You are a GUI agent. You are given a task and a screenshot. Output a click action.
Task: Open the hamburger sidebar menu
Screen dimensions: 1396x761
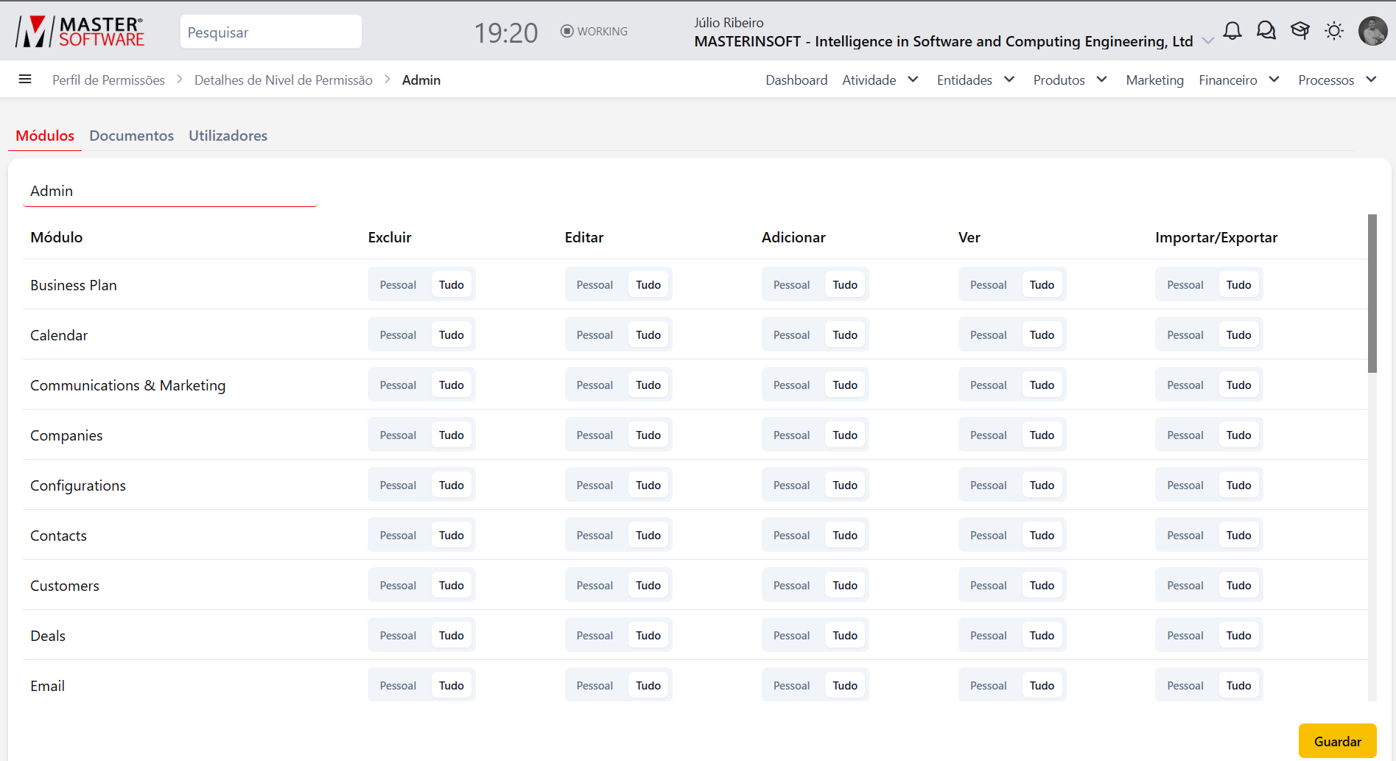pos(25,80)
